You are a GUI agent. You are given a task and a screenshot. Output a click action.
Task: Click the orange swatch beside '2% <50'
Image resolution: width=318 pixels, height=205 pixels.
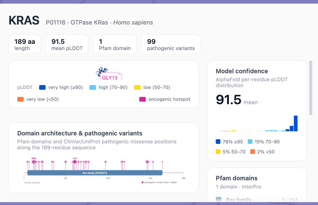(x=252, y=152)
